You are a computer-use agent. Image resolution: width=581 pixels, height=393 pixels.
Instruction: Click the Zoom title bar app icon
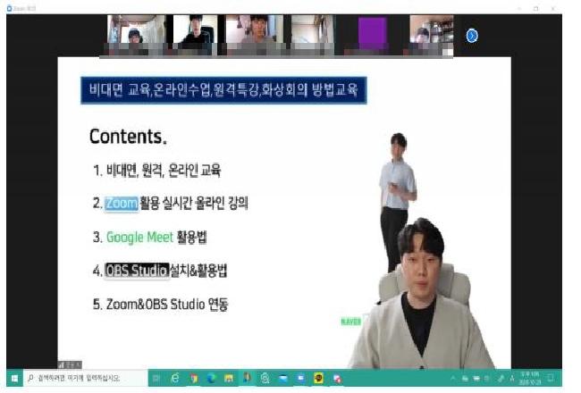pyautogui.click(x=9, y=8)
